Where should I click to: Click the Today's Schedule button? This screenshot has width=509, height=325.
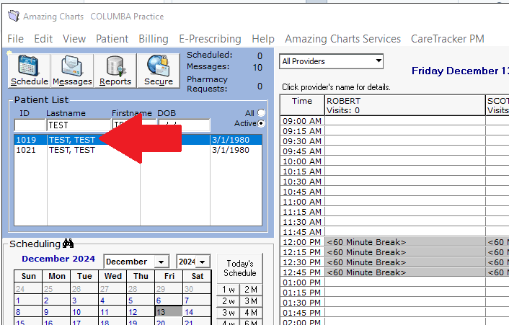tap(239, 268)
